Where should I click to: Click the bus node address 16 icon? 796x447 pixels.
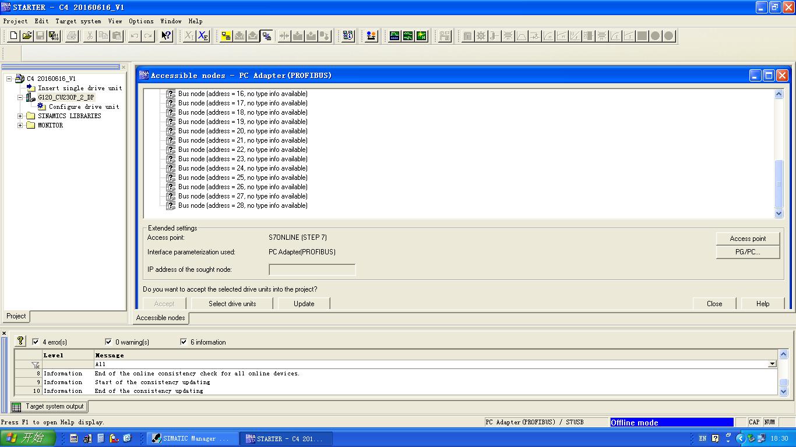click(x=171, y=94)
